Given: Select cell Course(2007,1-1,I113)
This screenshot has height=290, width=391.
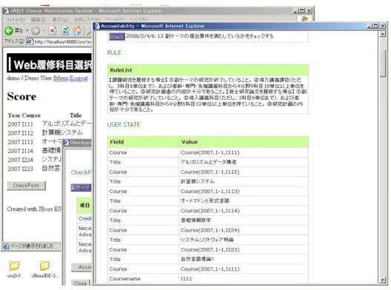Looking at the screenshot, I should tap(244, 192).
